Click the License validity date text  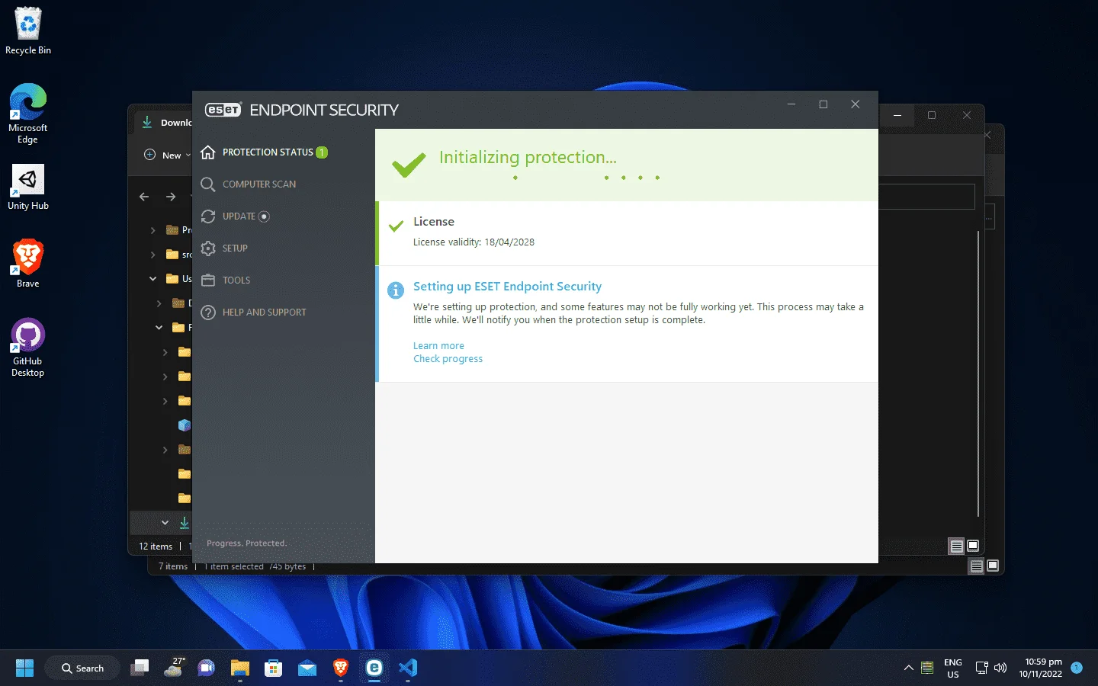(x=474, y=242)
